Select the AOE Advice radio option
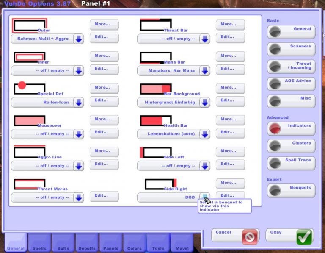The image size is (325, 253). (x=292, y=84)
